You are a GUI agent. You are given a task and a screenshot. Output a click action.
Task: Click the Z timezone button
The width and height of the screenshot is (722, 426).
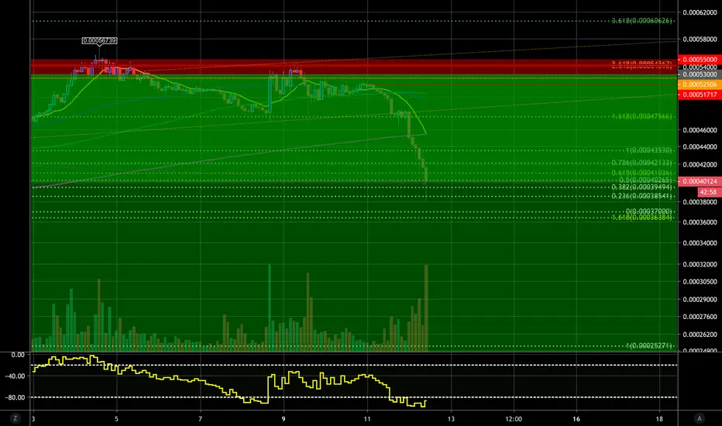tap(15, 418)
